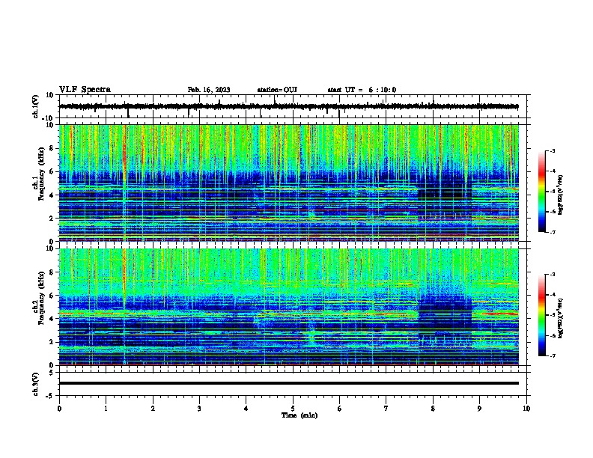Click the "2" kHz tick on ch.1 spectrogram axis
The image size is (593, 458).
coord(52,219)
